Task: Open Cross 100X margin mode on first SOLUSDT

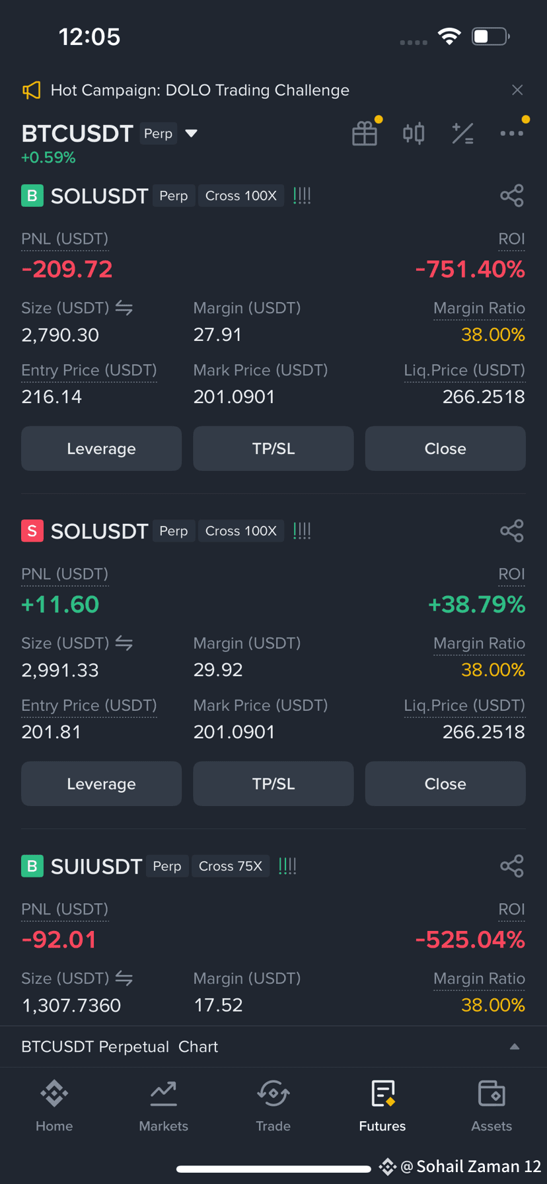Action: pyautogui.click(x=241, y=196)
